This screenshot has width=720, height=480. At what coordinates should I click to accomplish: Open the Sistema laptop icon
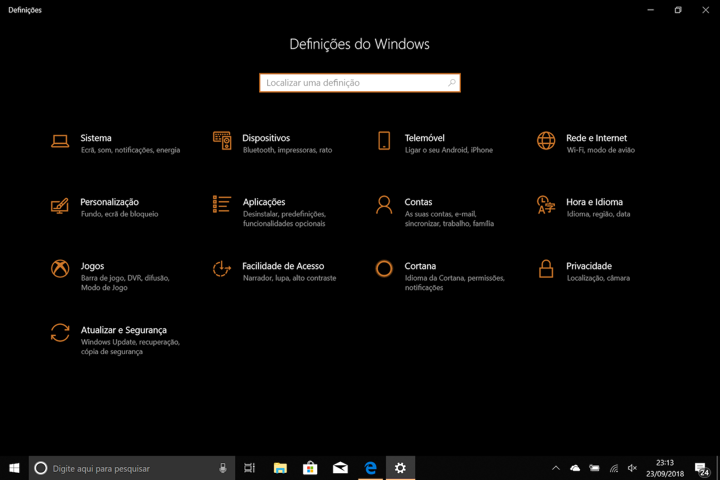[60, 141]
